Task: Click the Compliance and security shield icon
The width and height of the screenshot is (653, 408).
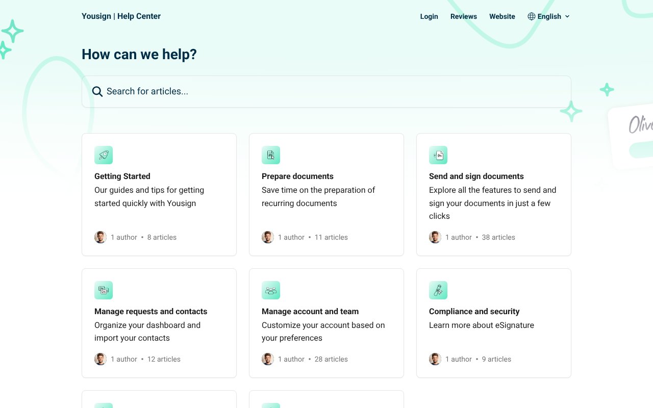Action: pos(438,290)
